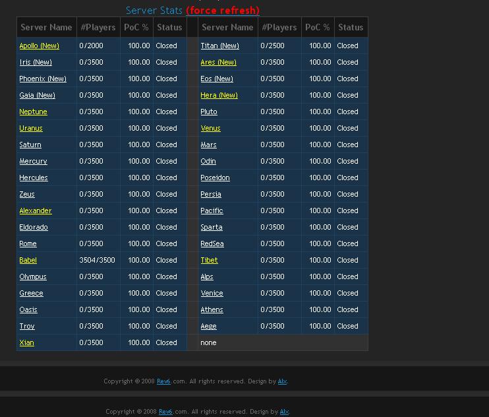Click the left Server Name column header
Image resolution: width=489 pixels, height=417 pixels.
click(x=46, y=27)
